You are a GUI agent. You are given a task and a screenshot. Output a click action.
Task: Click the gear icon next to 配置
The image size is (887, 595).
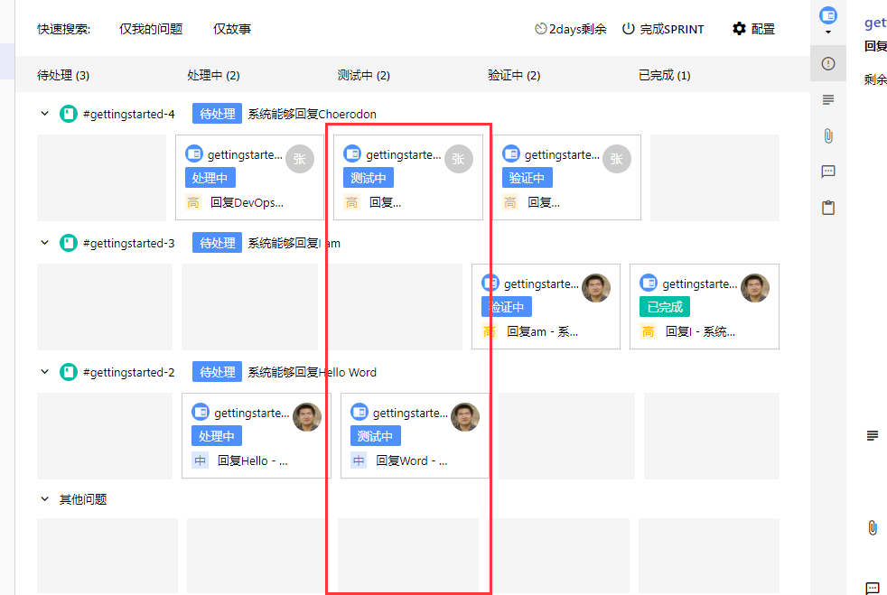click(x=739, y=28)
